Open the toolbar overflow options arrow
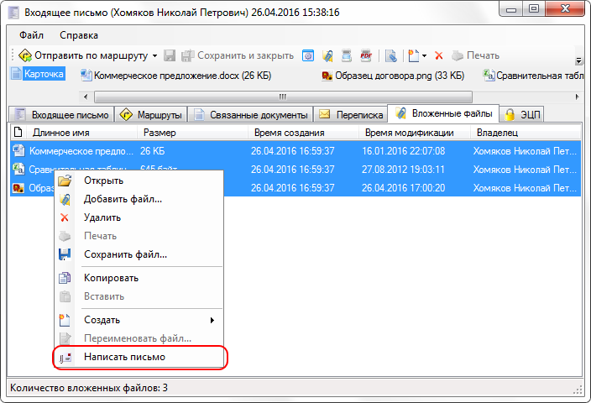The width and height of the screenshot is (591, 403). [x=578, y=60]
